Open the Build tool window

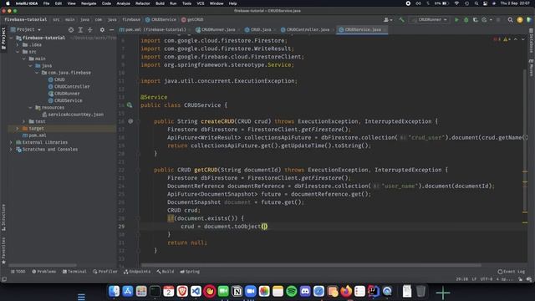click(x=166, y=272)
